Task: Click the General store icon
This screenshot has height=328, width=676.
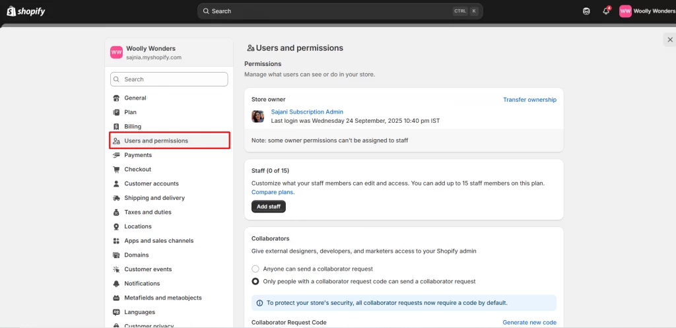Action: 116,98
